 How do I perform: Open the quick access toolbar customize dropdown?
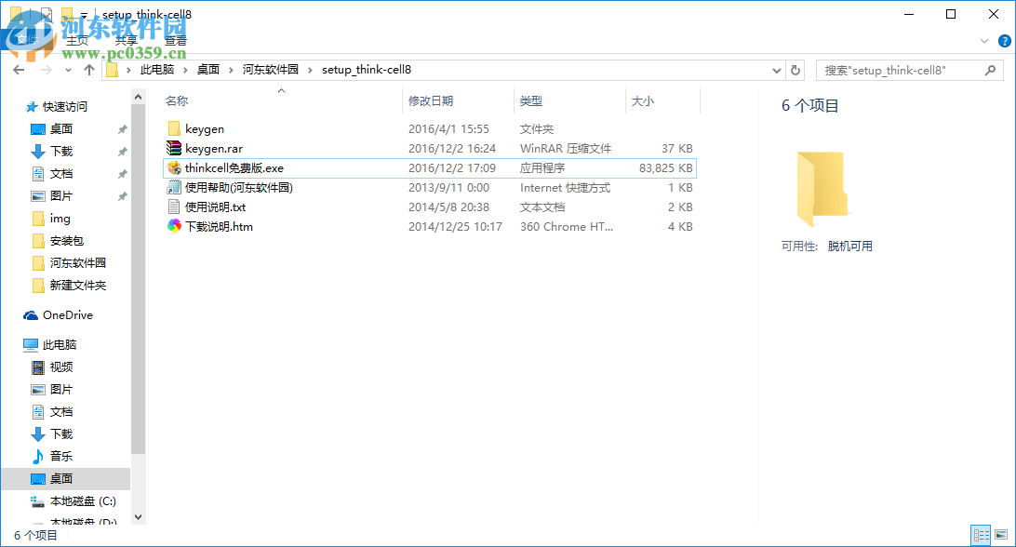click(x=83, y=14)
